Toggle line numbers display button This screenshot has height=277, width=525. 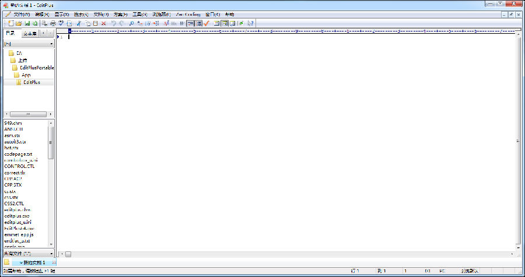(x=198, y=23)
